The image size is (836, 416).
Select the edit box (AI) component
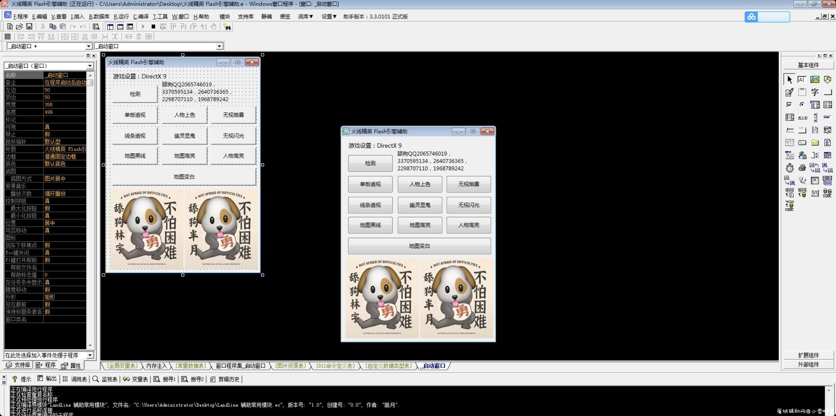click(x=802, y=80)
